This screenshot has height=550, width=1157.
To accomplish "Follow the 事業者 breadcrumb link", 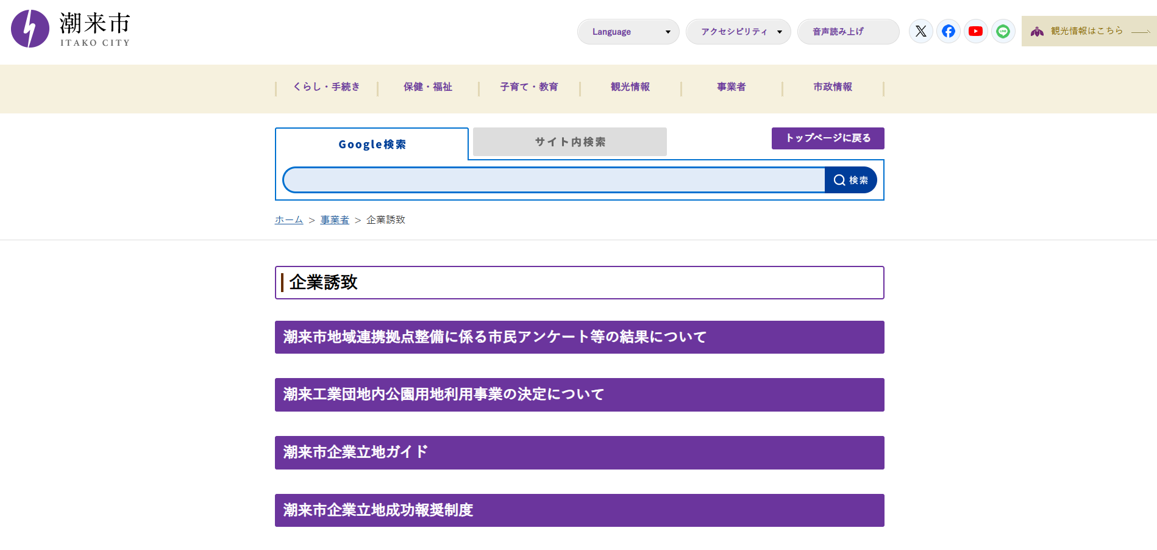I will (335, 220).
